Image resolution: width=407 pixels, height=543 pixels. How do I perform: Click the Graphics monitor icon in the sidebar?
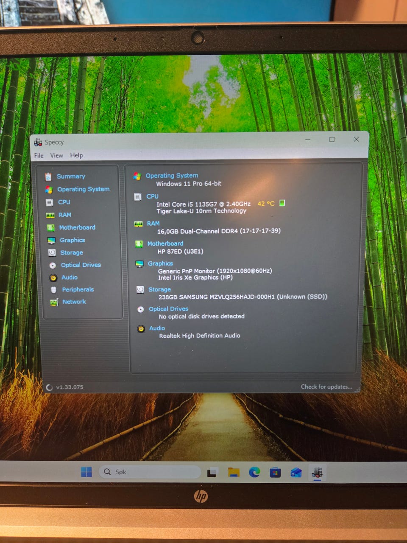point(51,241)
